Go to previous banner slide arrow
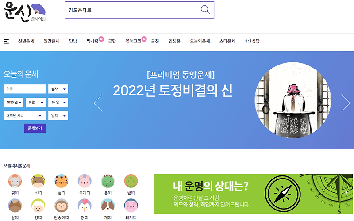The width and height of the screenshot is (354, 221). (x=98, y=103)
